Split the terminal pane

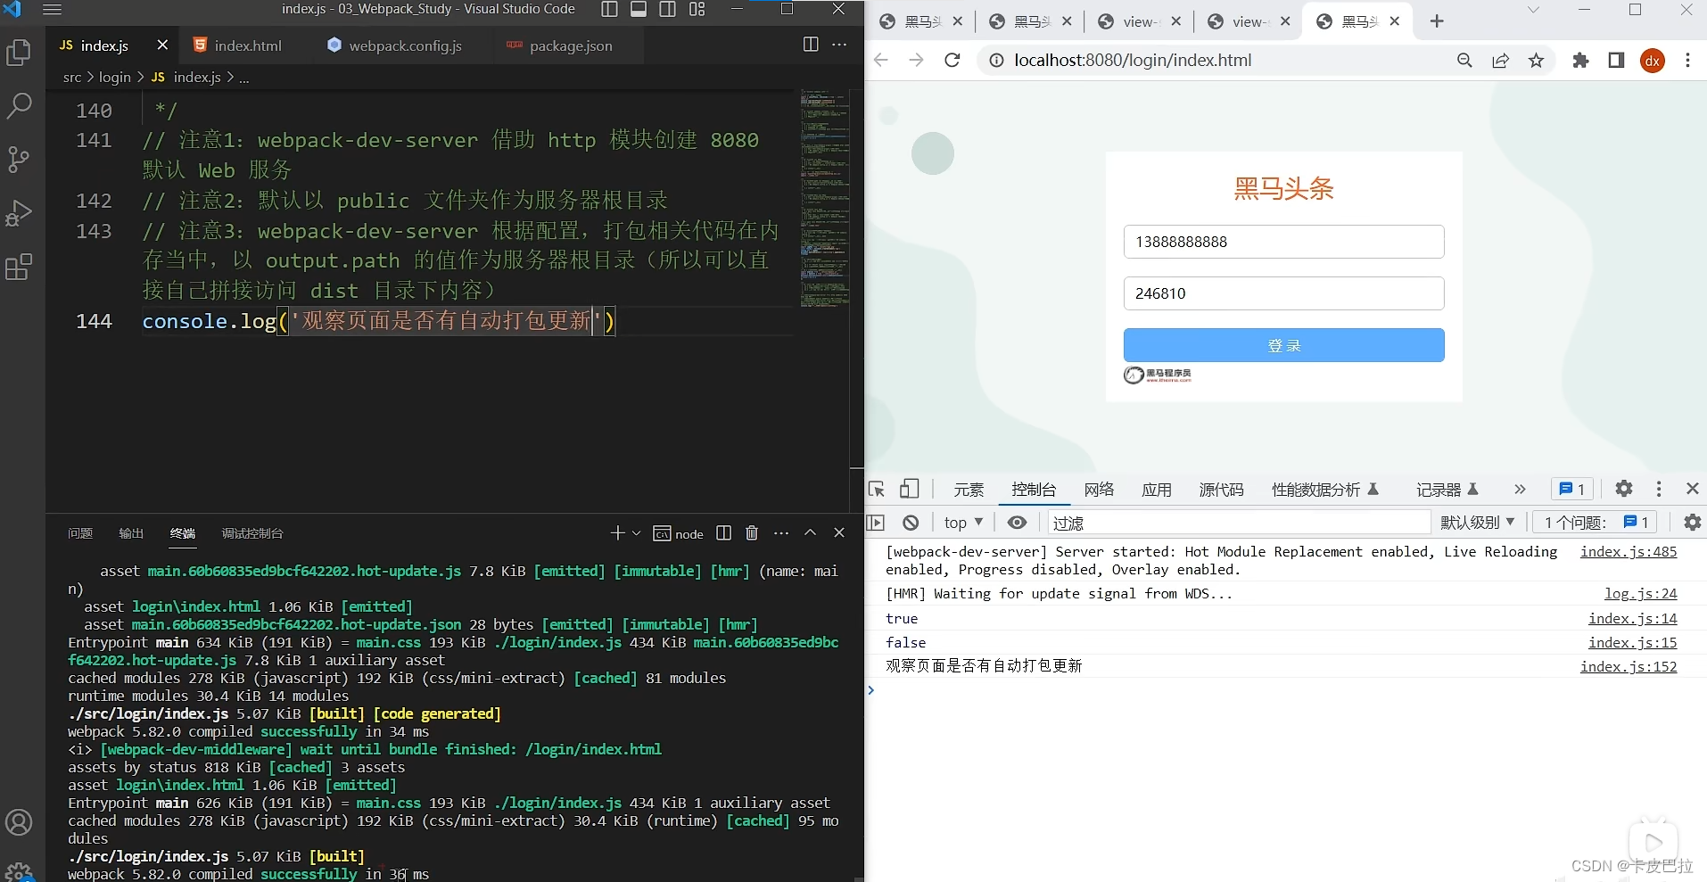[724, 533]
